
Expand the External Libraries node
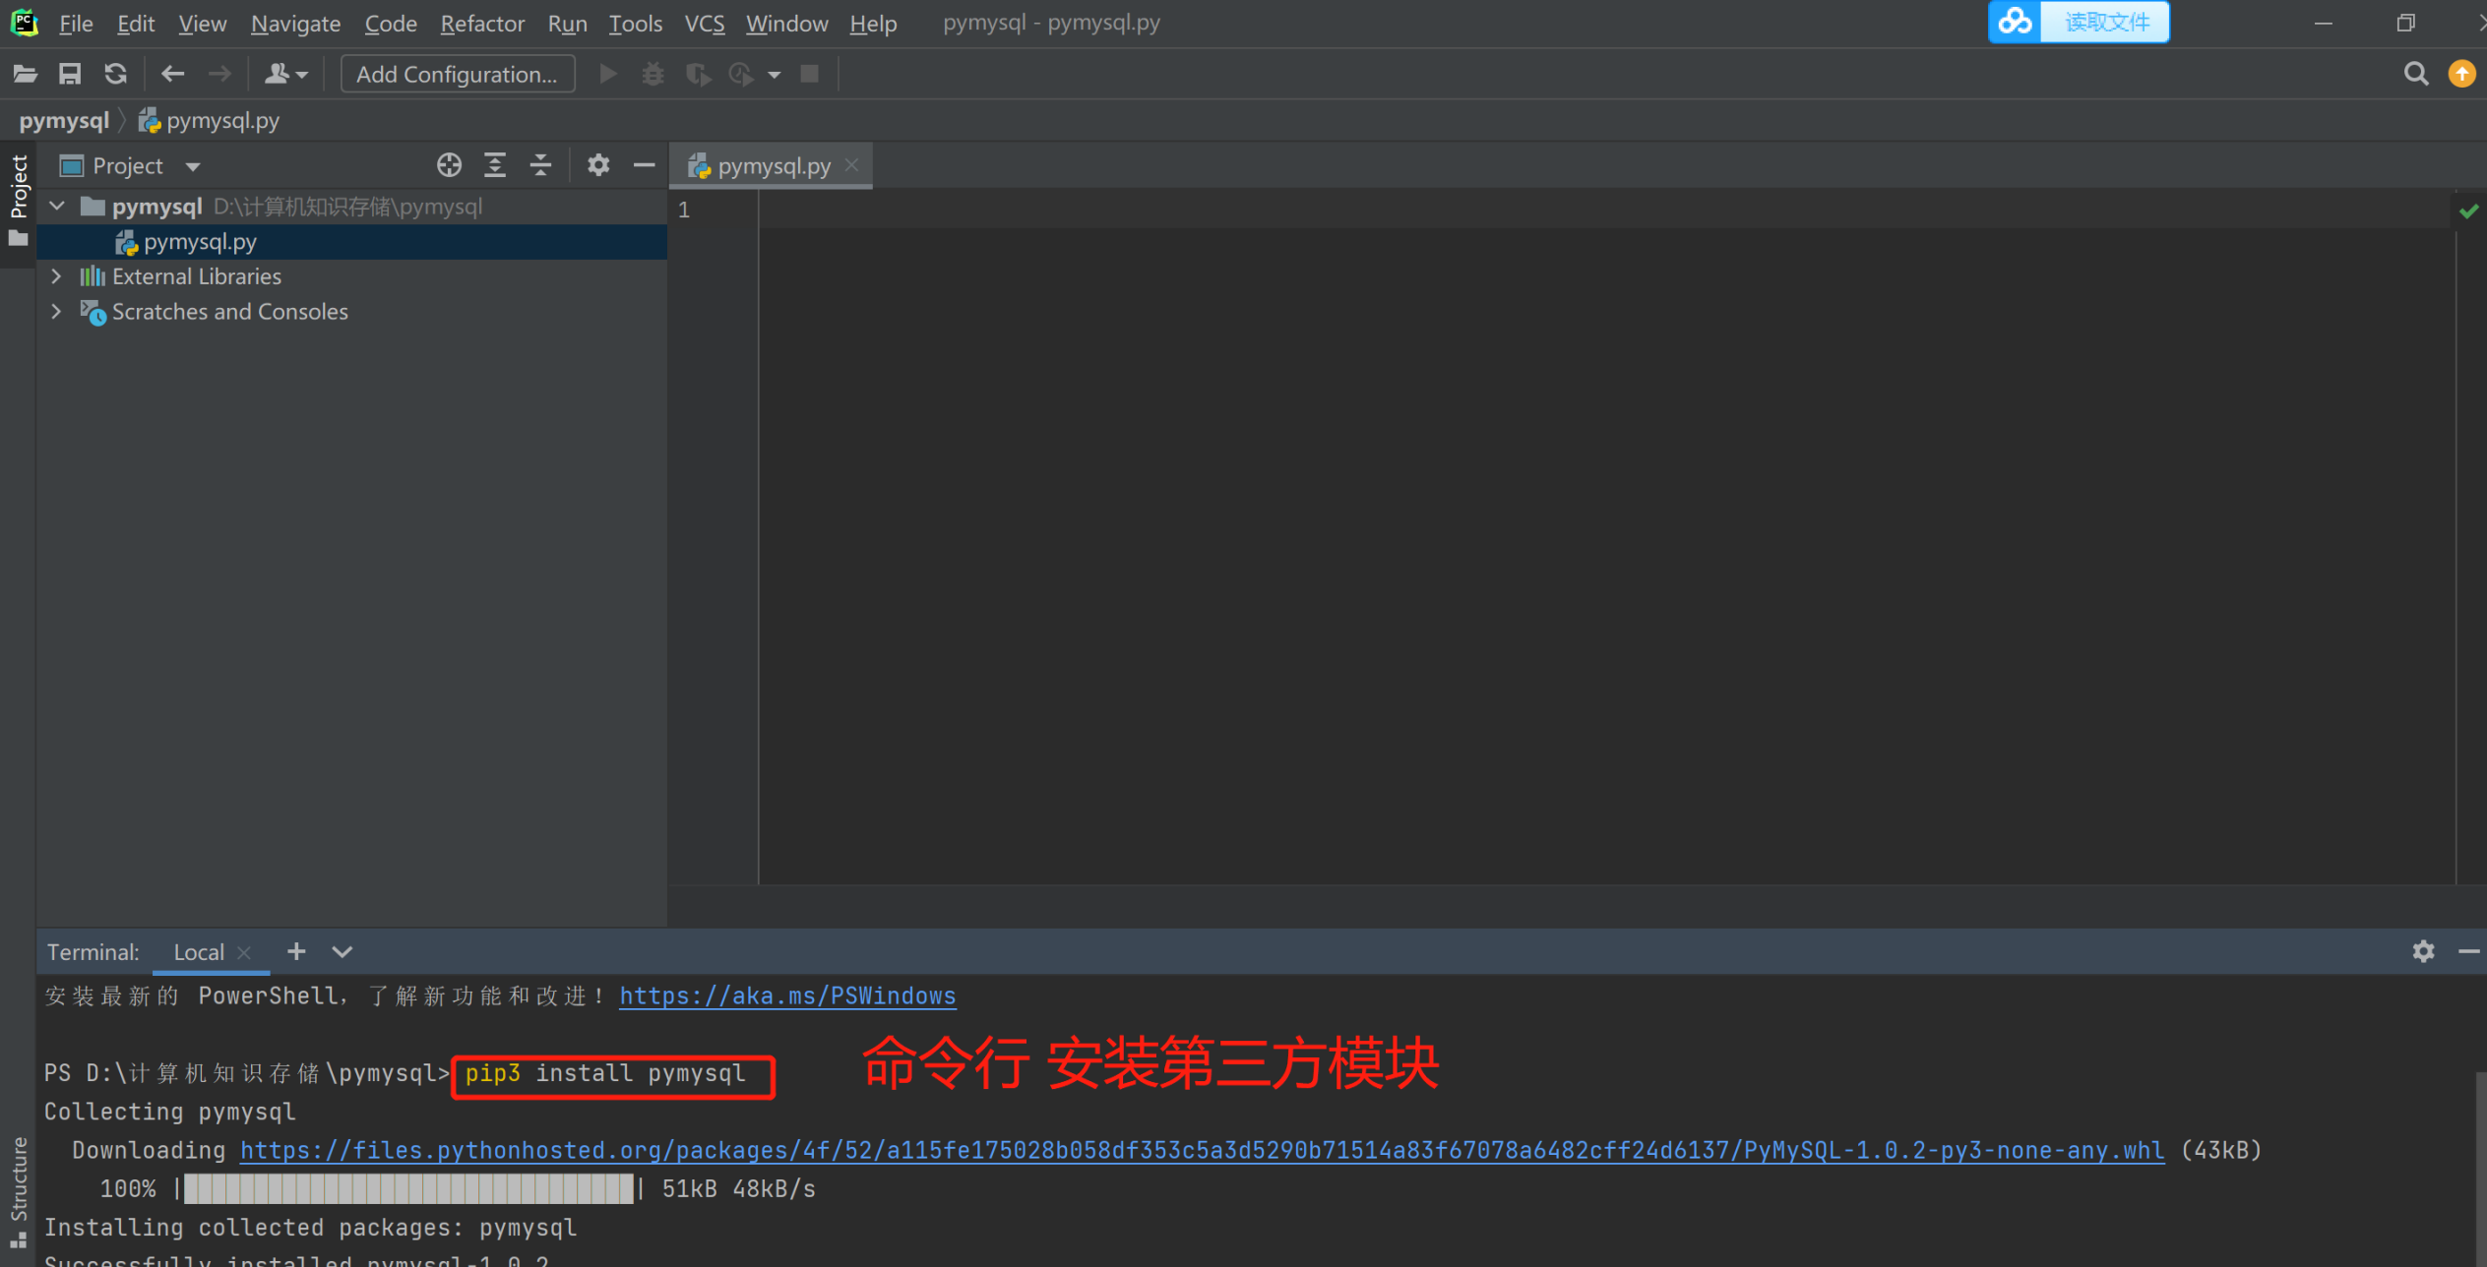[x=57, y=276]
